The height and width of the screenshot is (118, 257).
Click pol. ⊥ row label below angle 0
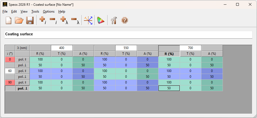point(22,65)
